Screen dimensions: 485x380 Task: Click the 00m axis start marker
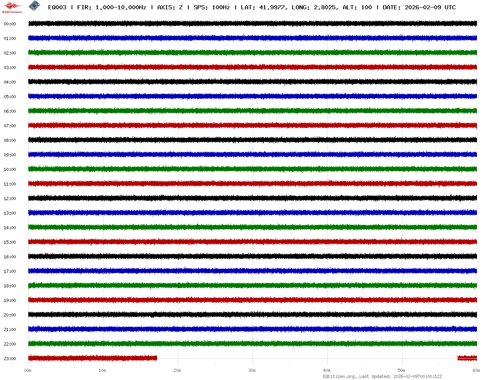pos(28,370)
